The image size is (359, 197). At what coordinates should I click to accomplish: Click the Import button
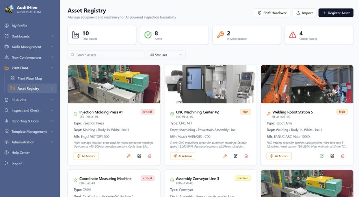point(305,13)
